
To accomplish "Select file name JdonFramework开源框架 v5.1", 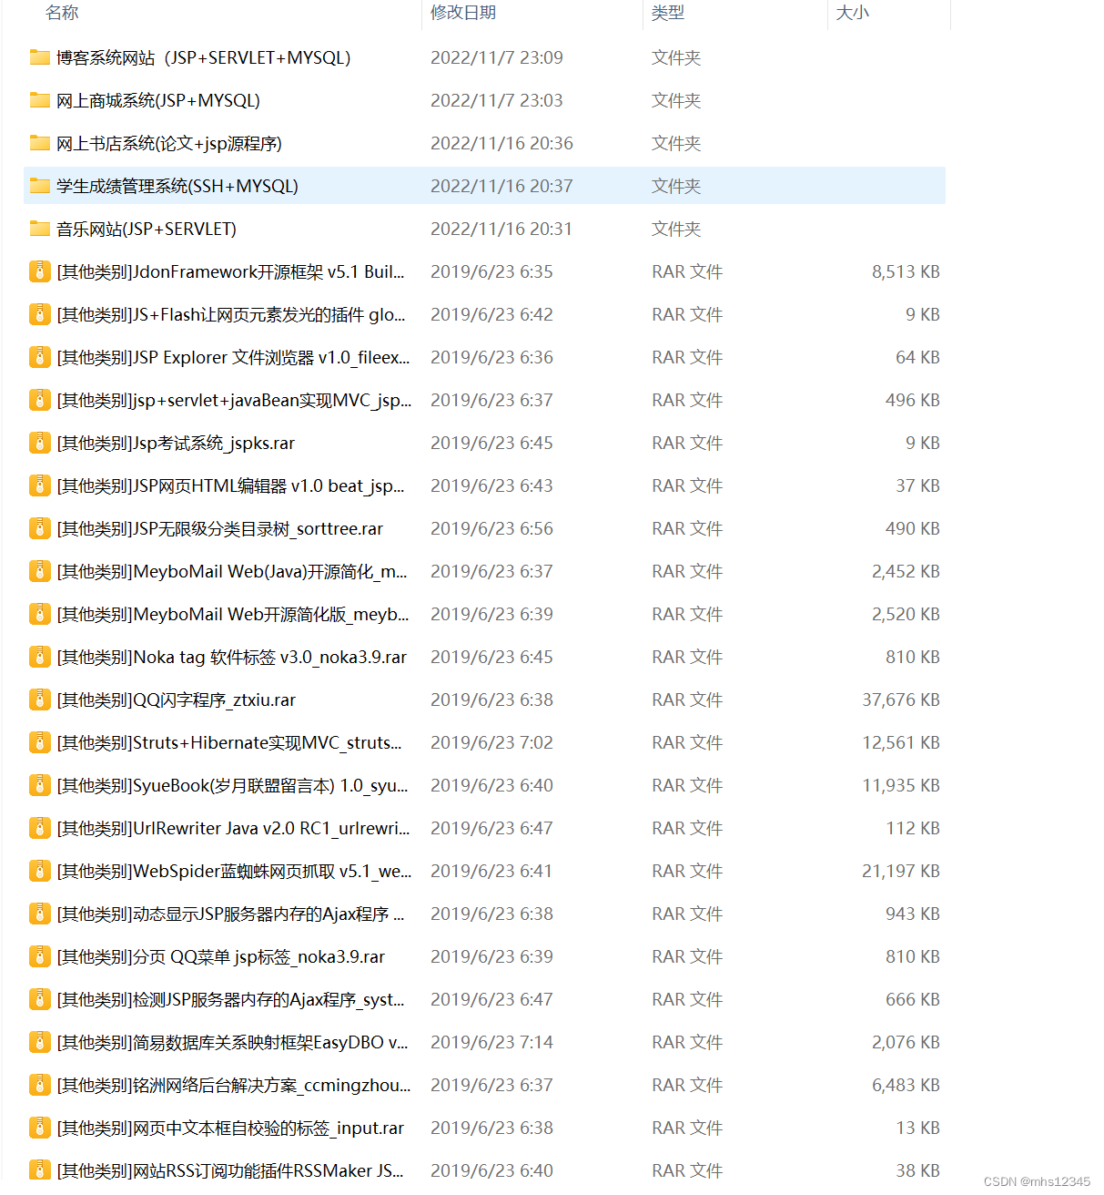I will click(x=230, y=271).
